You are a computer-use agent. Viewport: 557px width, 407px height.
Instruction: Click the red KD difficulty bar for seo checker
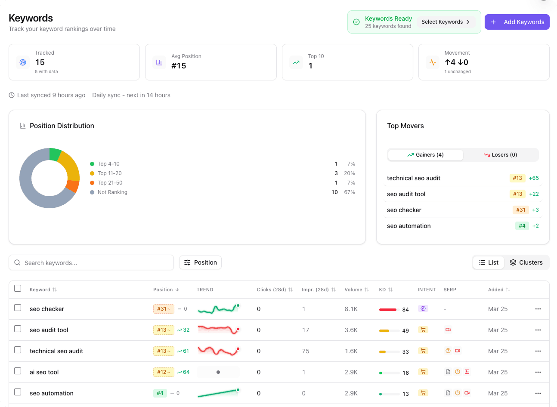pyautogui.click(x=387, y=309)
